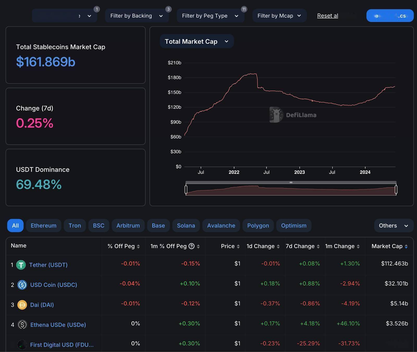The width and height of the screenshot is (417, 352).
Task: Expand the Total Market Cap chart selector
Action: [197, 41]
